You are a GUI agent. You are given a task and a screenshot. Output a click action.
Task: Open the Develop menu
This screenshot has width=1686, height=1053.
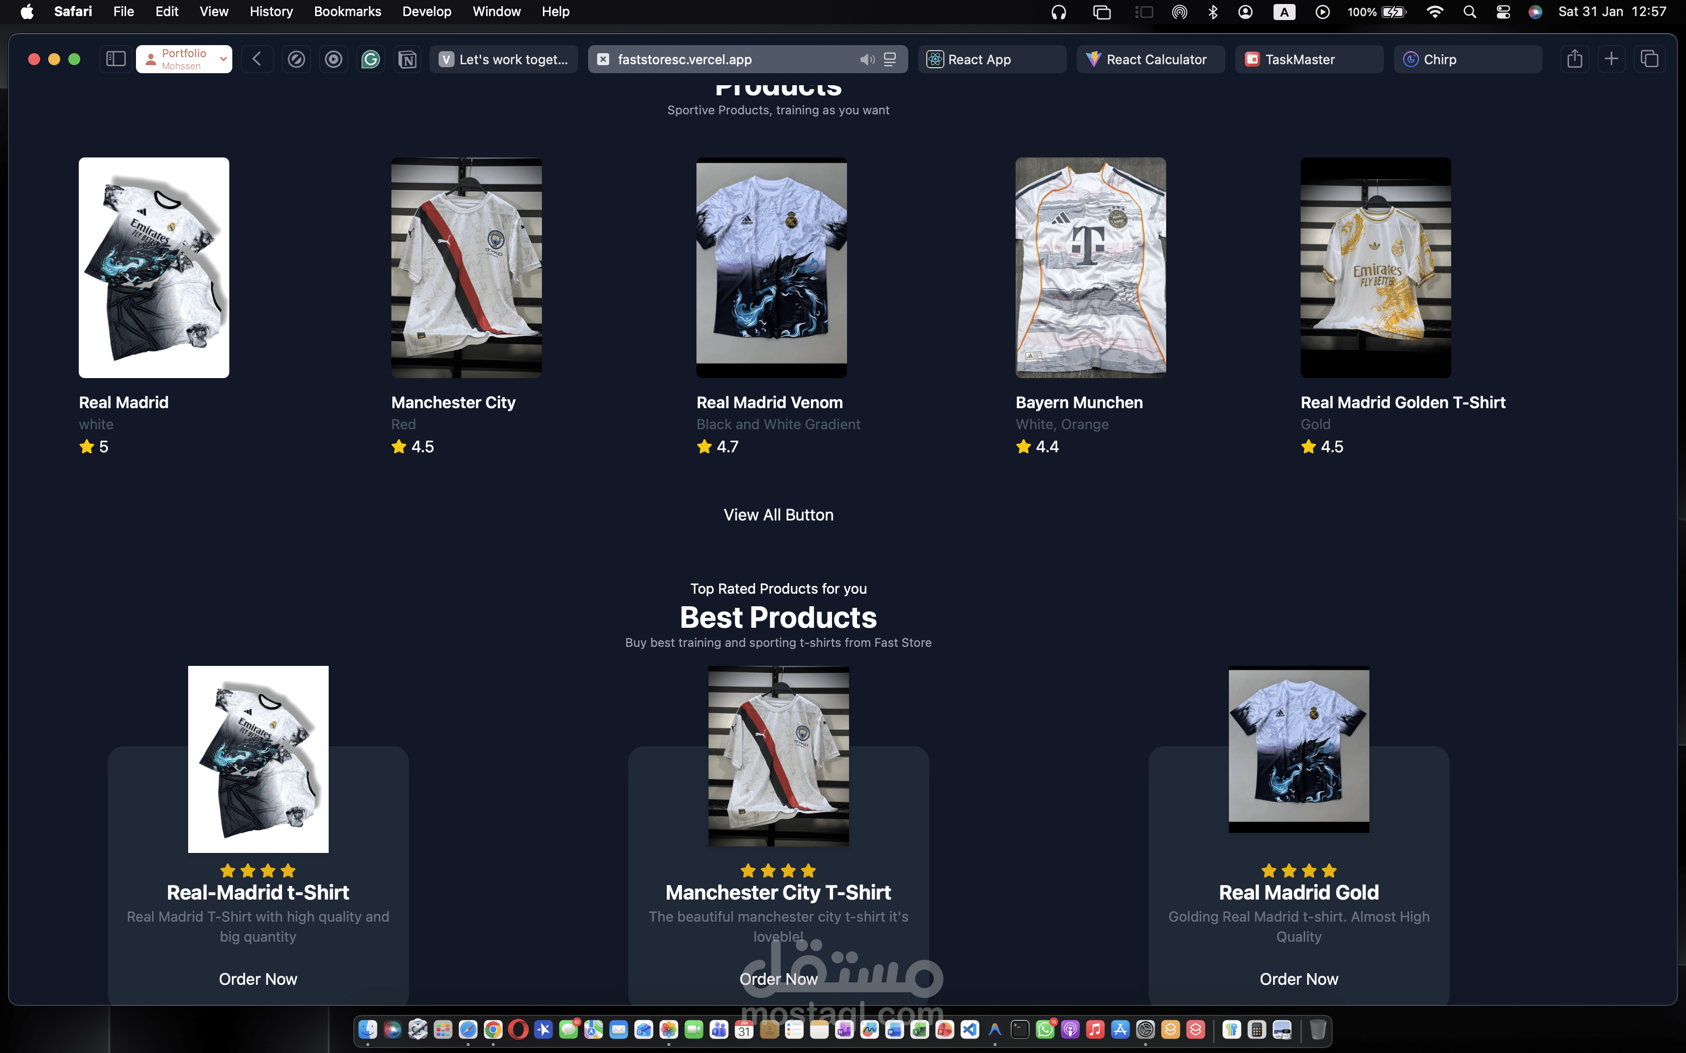point(427,11)
